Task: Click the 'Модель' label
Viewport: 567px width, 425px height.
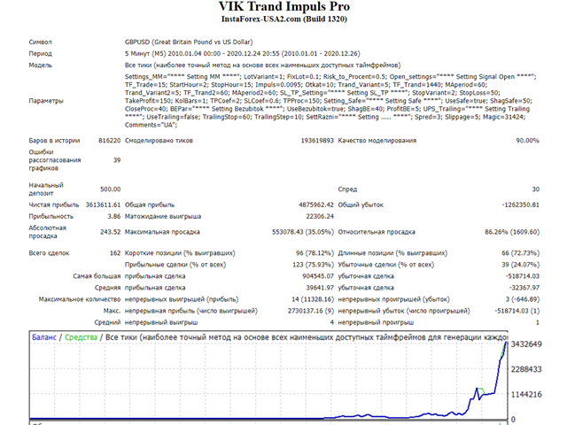Action: [41, 65]
